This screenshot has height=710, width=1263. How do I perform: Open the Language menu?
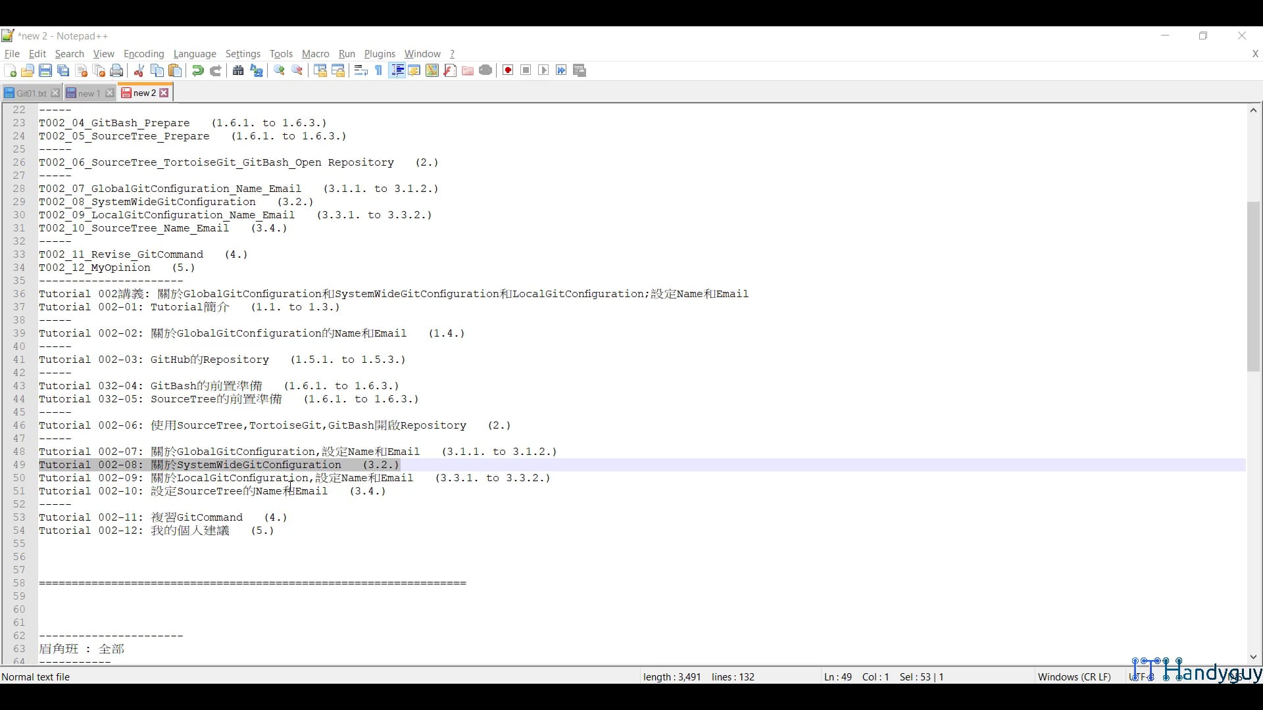point(195,54)
